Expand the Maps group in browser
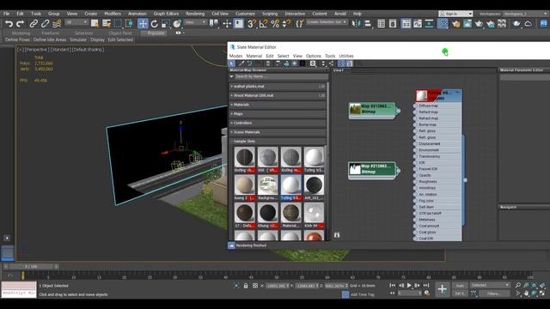The image size is (550, 309). [278, 114]
